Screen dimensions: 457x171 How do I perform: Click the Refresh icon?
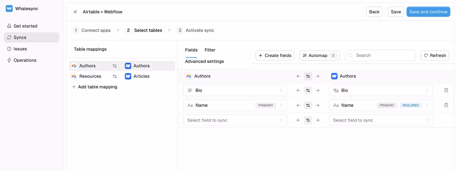(435, 55)
